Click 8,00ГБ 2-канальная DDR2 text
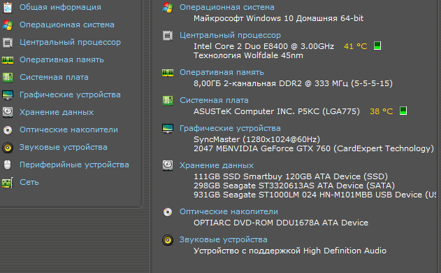The width and height of the screenshot is (441, 273). click(293, 83)
